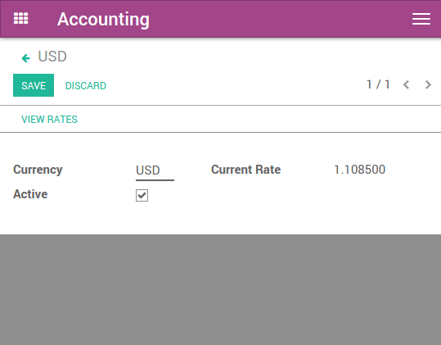
Task: Click the Current Rate label
Action: click(245, 170)
